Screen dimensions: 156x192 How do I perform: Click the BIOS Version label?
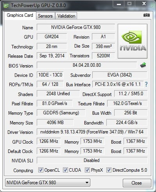coord(21,66)
